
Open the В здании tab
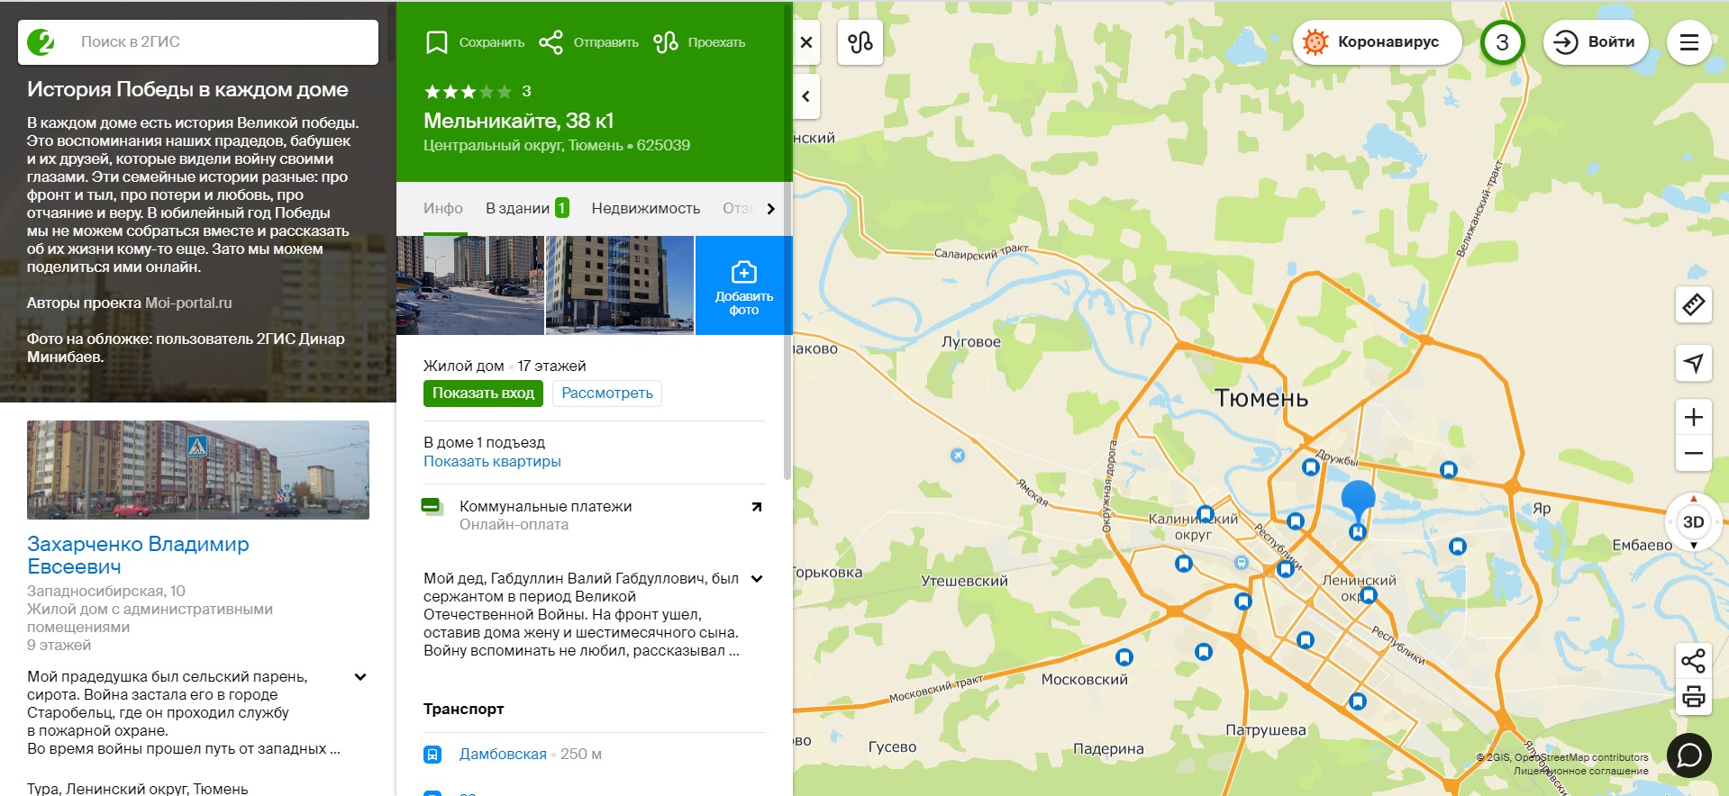tap(526, 208)
